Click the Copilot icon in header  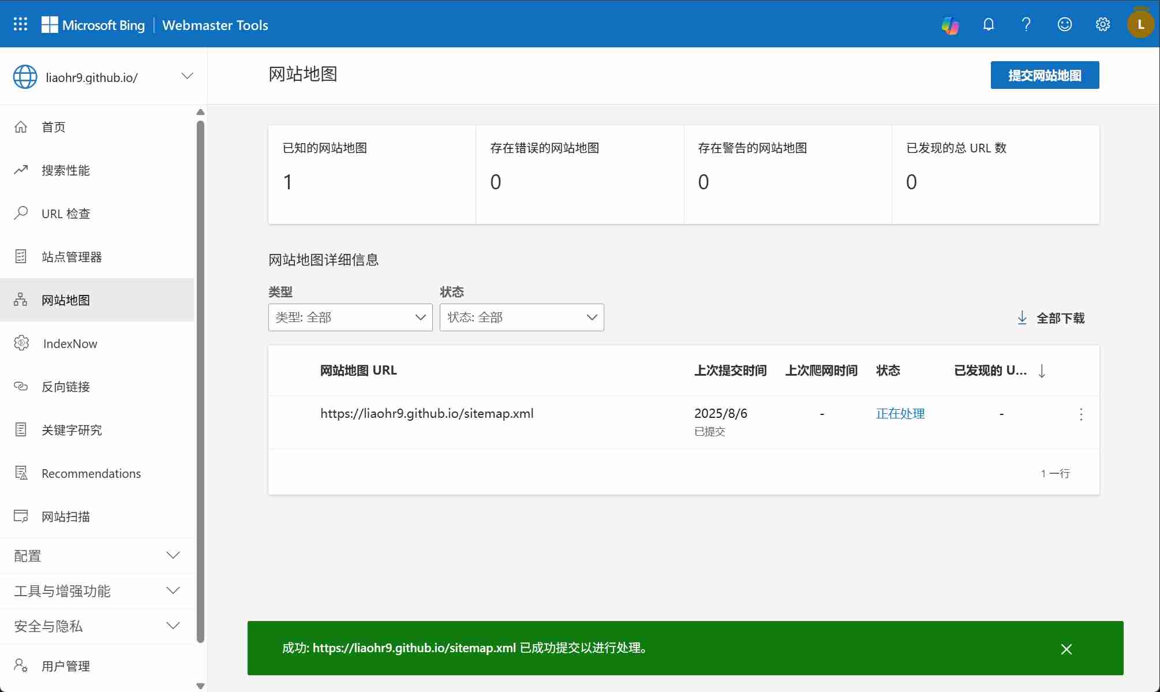(950, 25)
